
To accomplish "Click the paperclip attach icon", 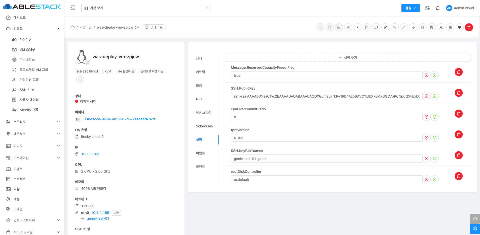I will [x=385, y=27].
